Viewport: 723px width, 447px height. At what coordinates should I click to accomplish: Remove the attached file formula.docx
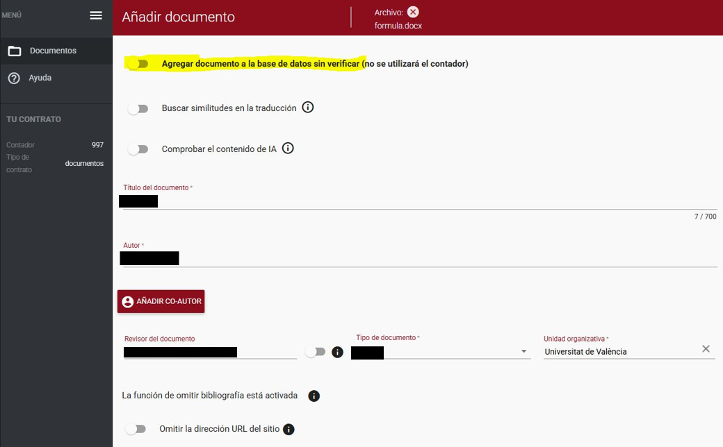click(x=413, y=12)
